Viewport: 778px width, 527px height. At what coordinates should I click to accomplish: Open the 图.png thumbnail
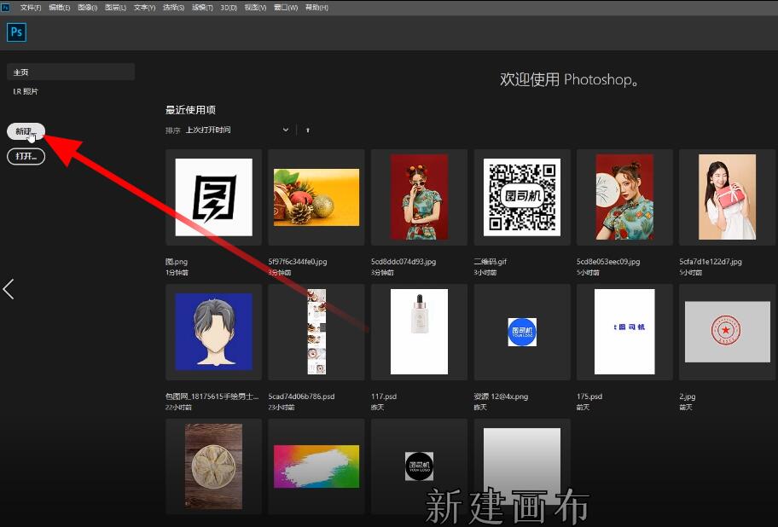pos(213,197)
